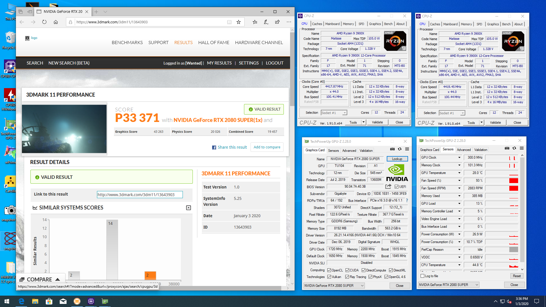Expand PerfCap Reason sensor dropdown

coord(459,250)
